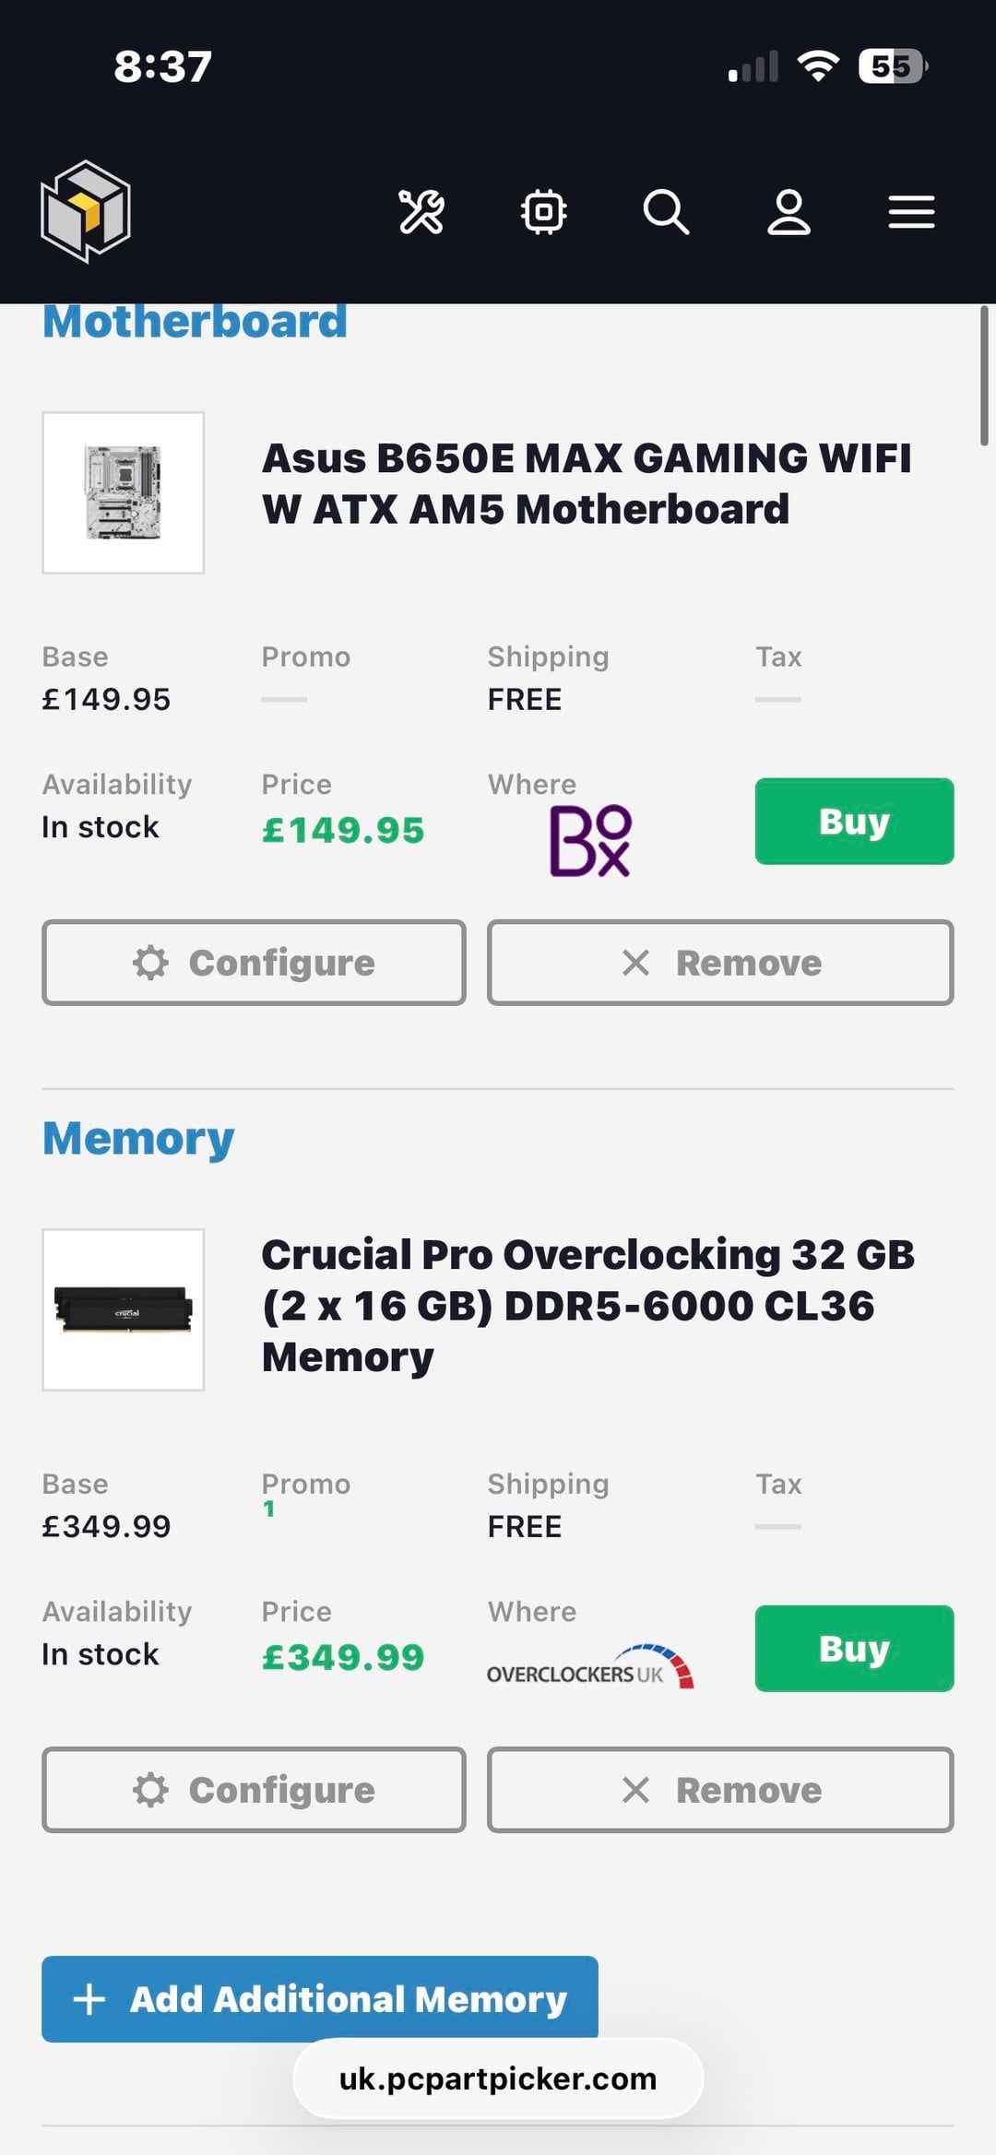
Task: Click Add Additional Memory button
Action: click(319, 1998)
